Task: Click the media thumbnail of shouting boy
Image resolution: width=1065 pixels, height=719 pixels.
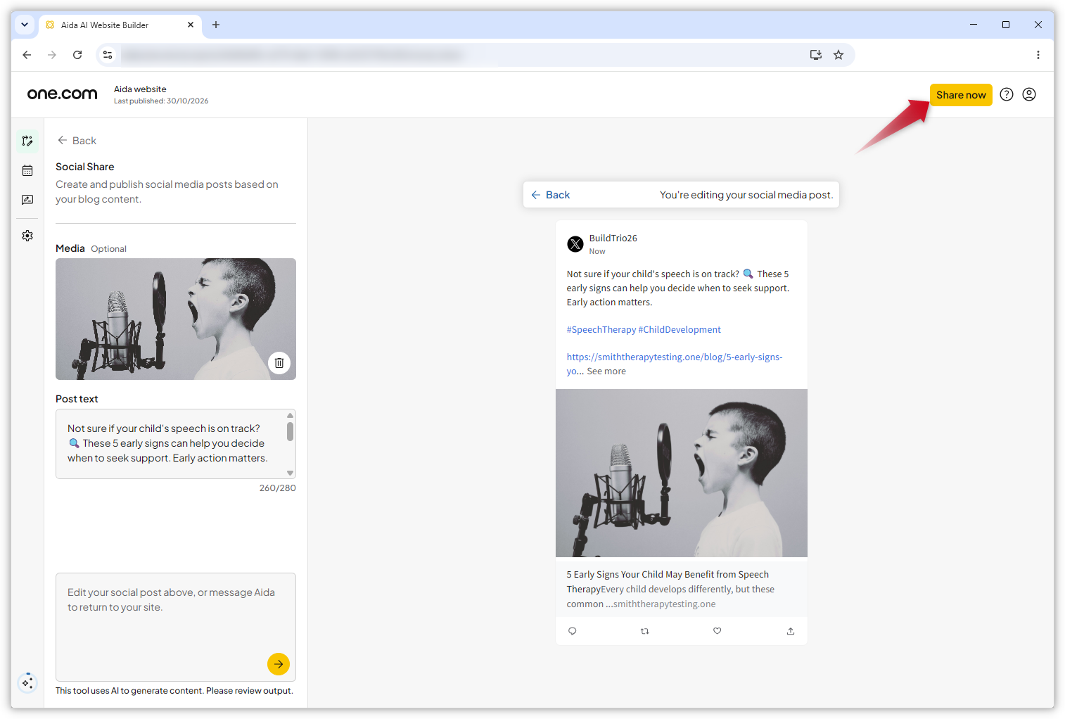Action: click(x=176, y=319)
